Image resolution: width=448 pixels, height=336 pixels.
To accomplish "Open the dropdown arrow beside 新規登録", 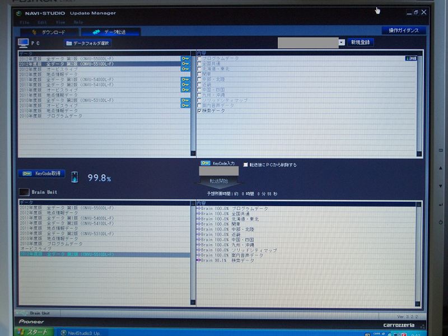I will [342, 43].
